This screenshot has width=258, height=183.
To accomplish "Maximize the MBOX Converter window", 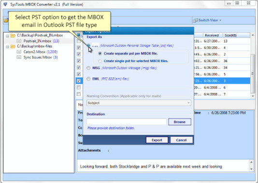I will tap(237, 3).
